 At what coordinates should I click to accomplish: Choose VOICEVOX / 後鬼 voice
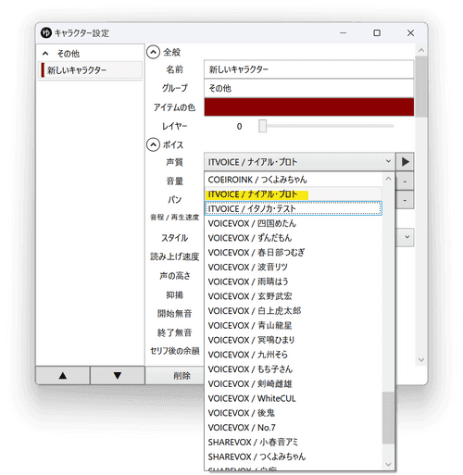click(294, 413)
